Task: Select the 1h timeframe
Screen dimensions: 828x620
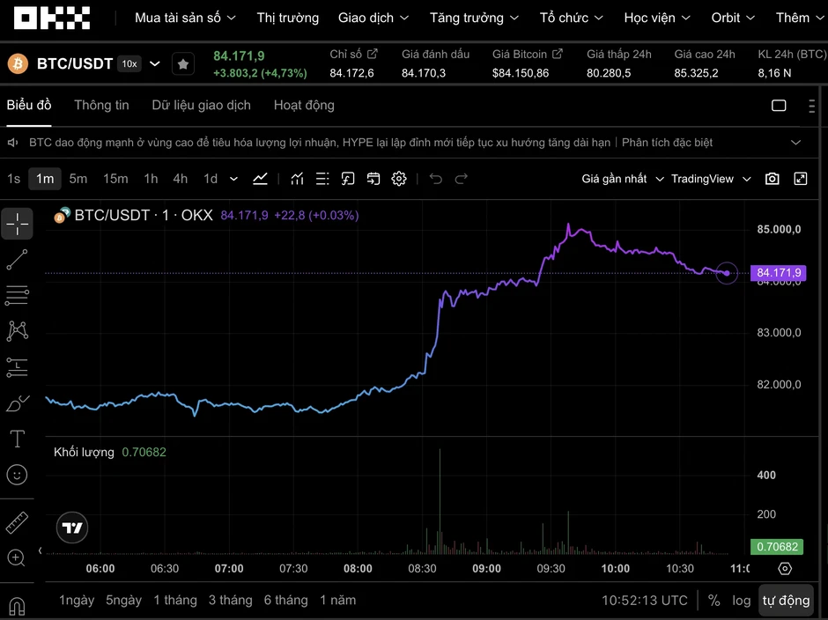Action: point(151,179)
